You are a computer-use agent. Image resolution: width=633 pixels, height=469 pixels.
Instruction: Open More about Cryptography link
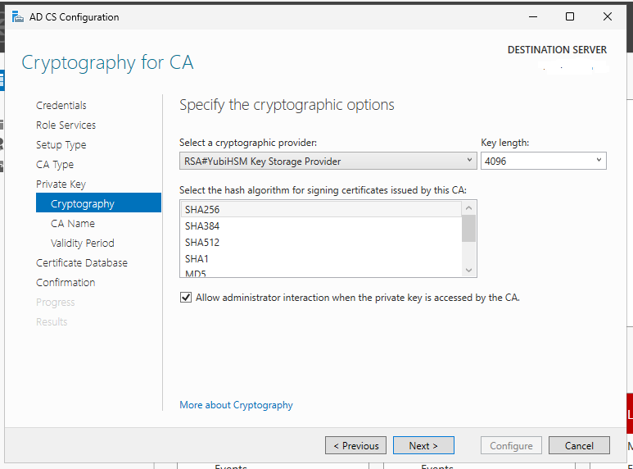tap(236, 405)
